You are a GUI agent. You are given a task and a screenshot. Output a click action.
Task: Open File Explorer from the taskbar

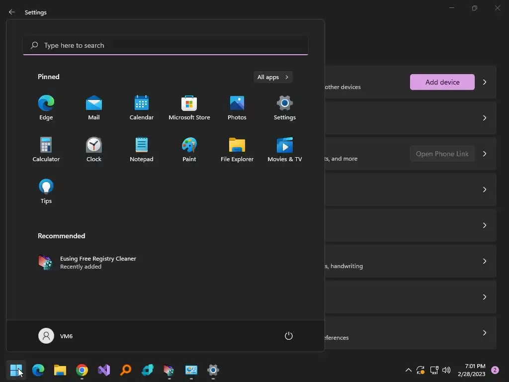[x=60, y=370]
